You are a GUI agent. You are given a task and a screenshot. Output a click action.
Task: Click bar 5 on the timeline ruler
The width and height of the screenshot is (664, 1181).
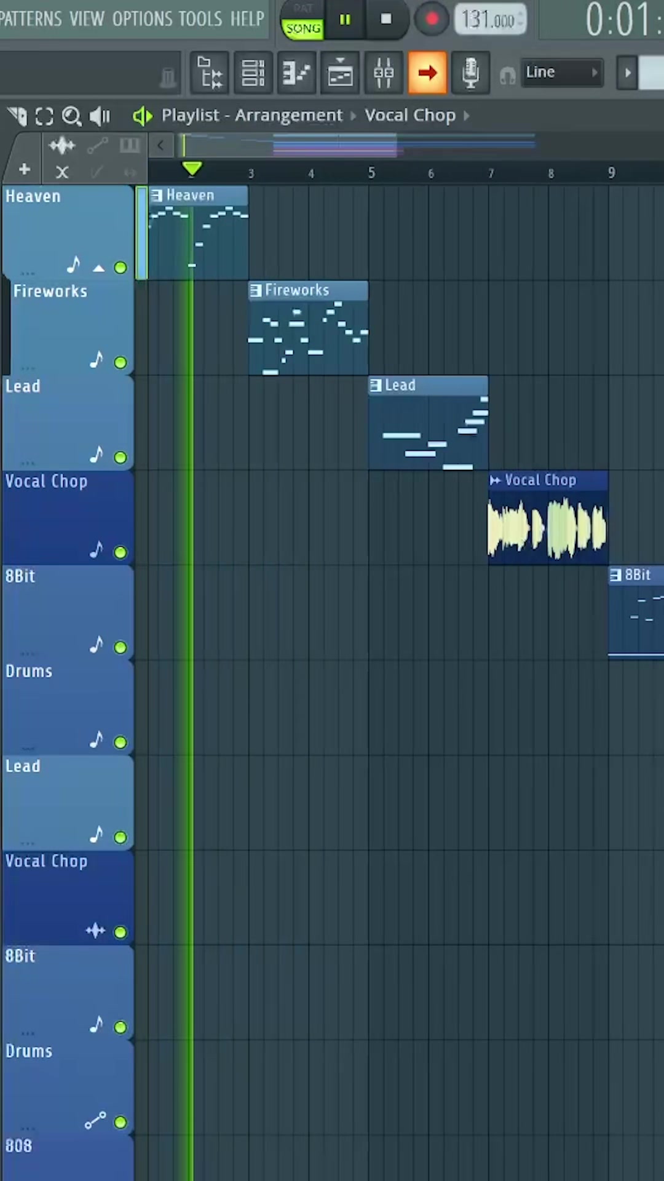point(371,173)
